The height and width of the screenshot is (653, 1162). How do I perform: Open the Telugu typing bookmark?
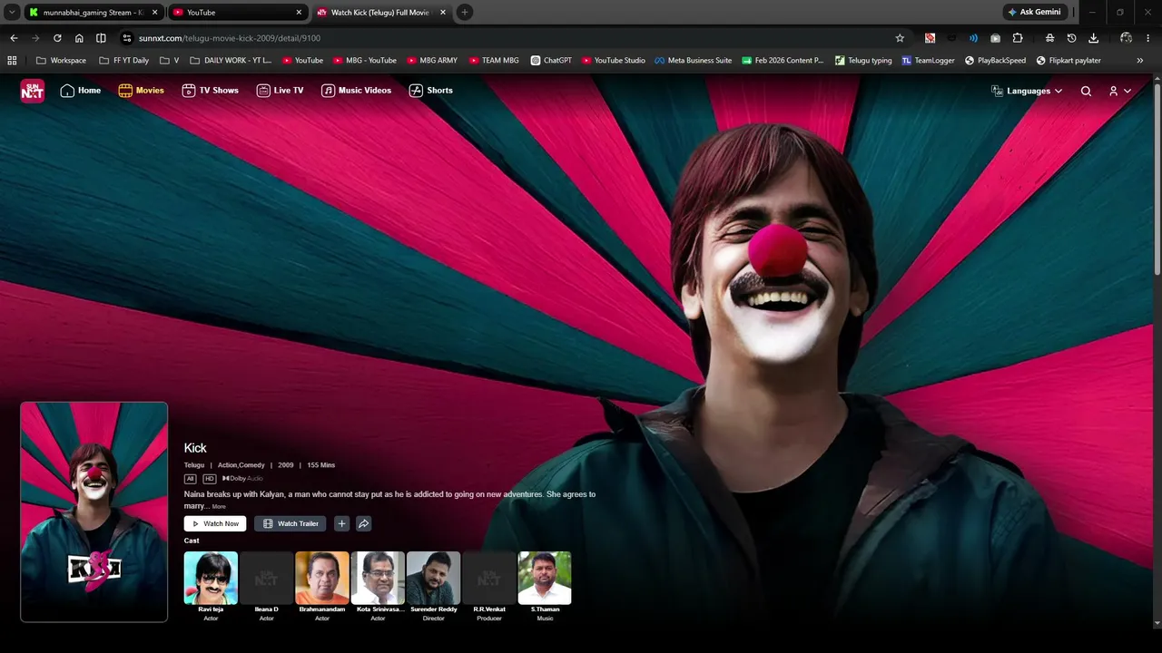click(x=862, y=61)
